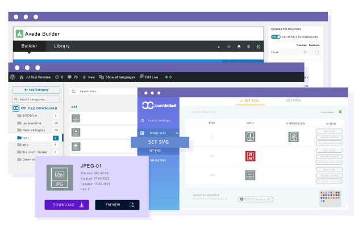Click the WP File Download logo icon
Image resolution: width=358 pixels, height=225 pixels.
pyautogui.click(x=16, y=108)
